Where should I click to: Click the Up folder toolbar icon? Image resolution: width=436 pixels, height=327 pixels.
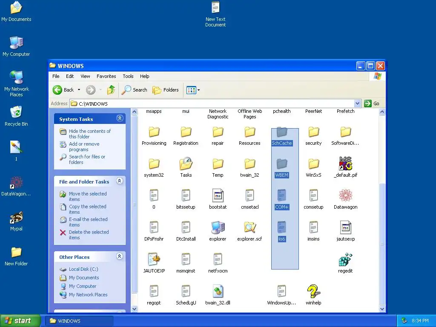coord(111,90)
